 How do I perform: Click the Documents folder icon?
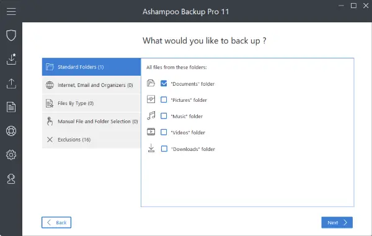pos(151,83)
